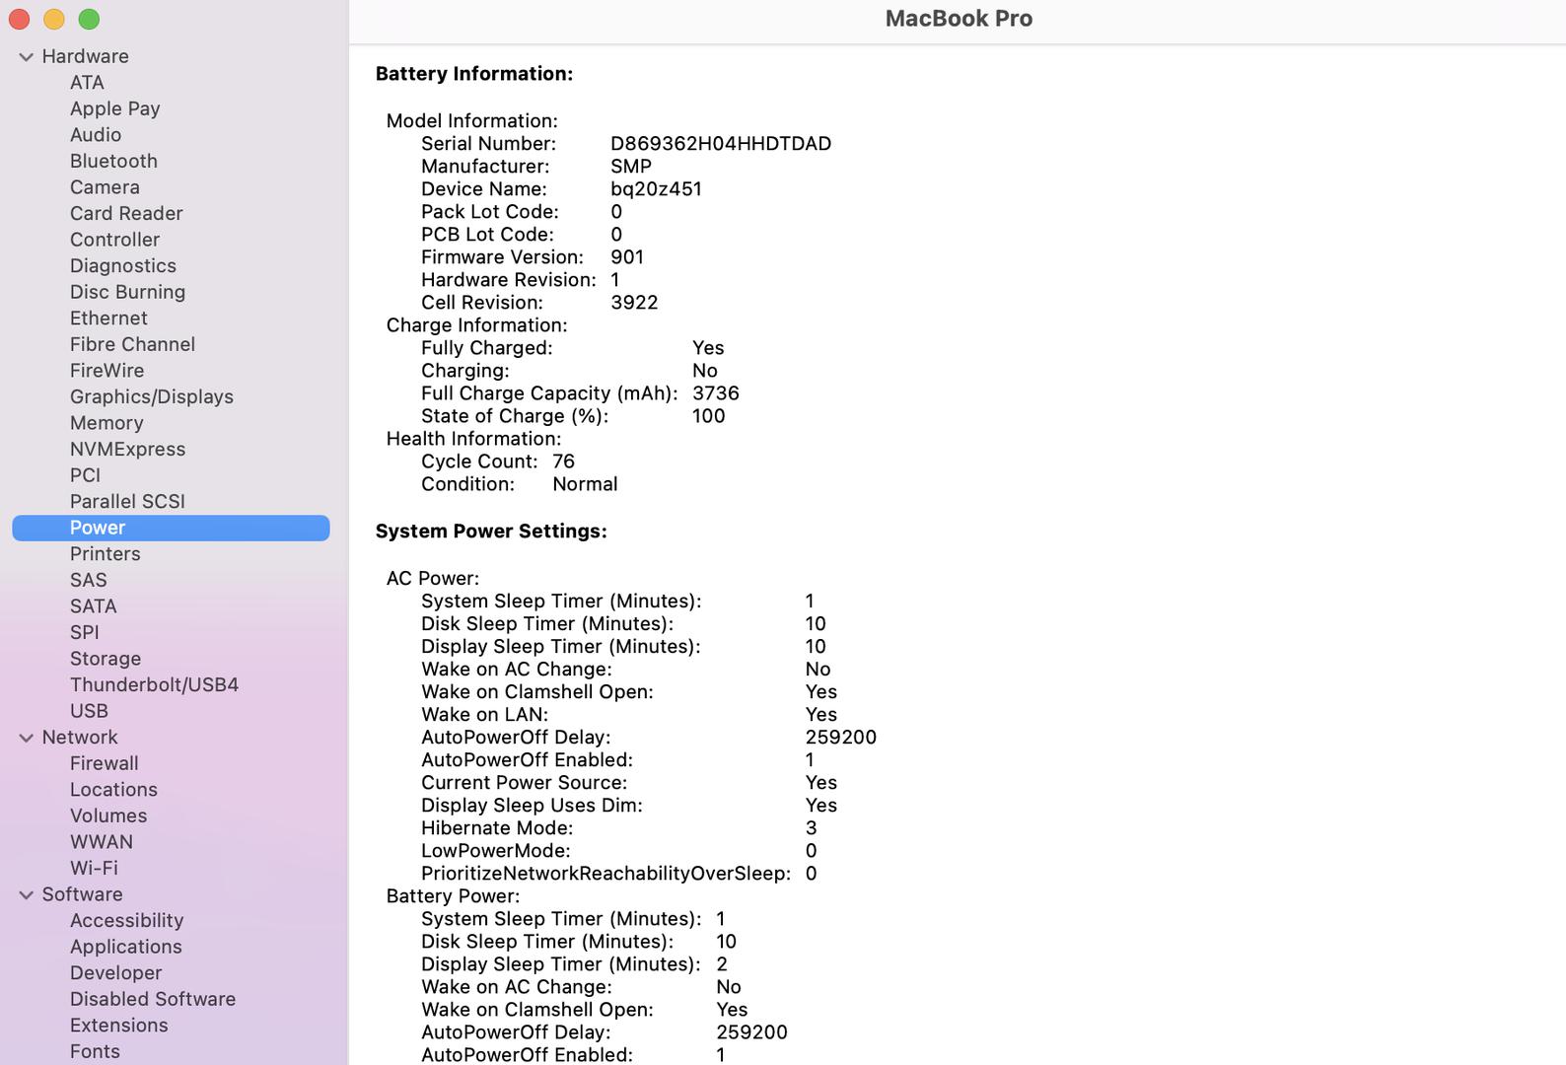This screenshot has height=1065, width=1566.
Task: Click full charge capacity 3736
Action: click(716, 393)
